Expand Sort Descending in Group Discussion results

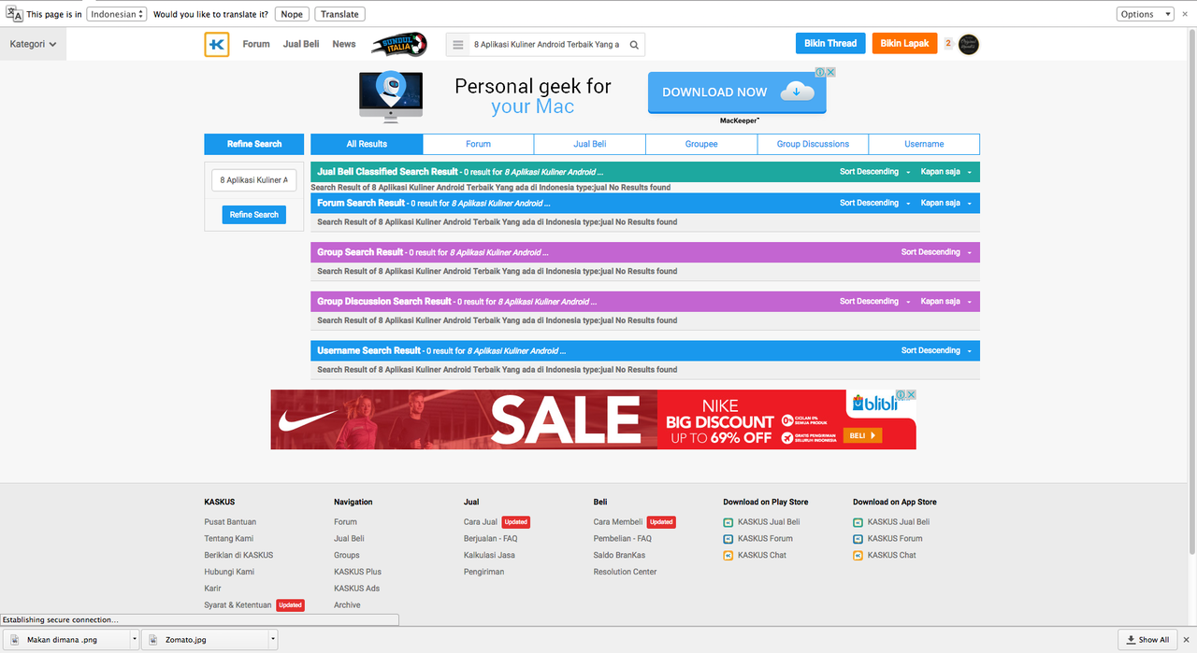tap(874, 302)
